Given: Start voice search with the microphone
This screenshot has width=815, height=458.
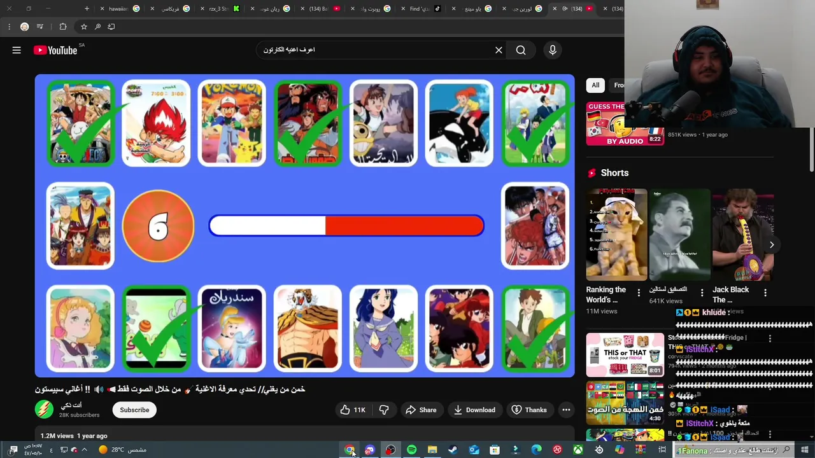Looking at the screenshot, I should [552, 50].
